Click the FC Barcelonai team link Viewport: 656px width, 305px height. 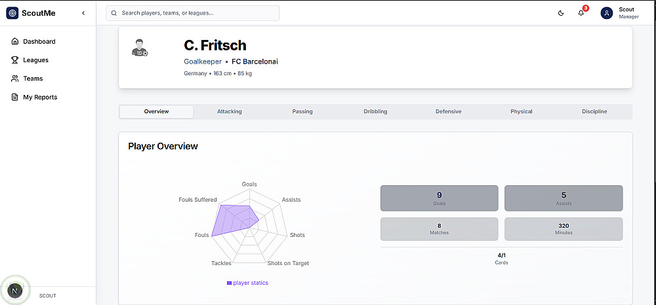(x=255, y=62)
